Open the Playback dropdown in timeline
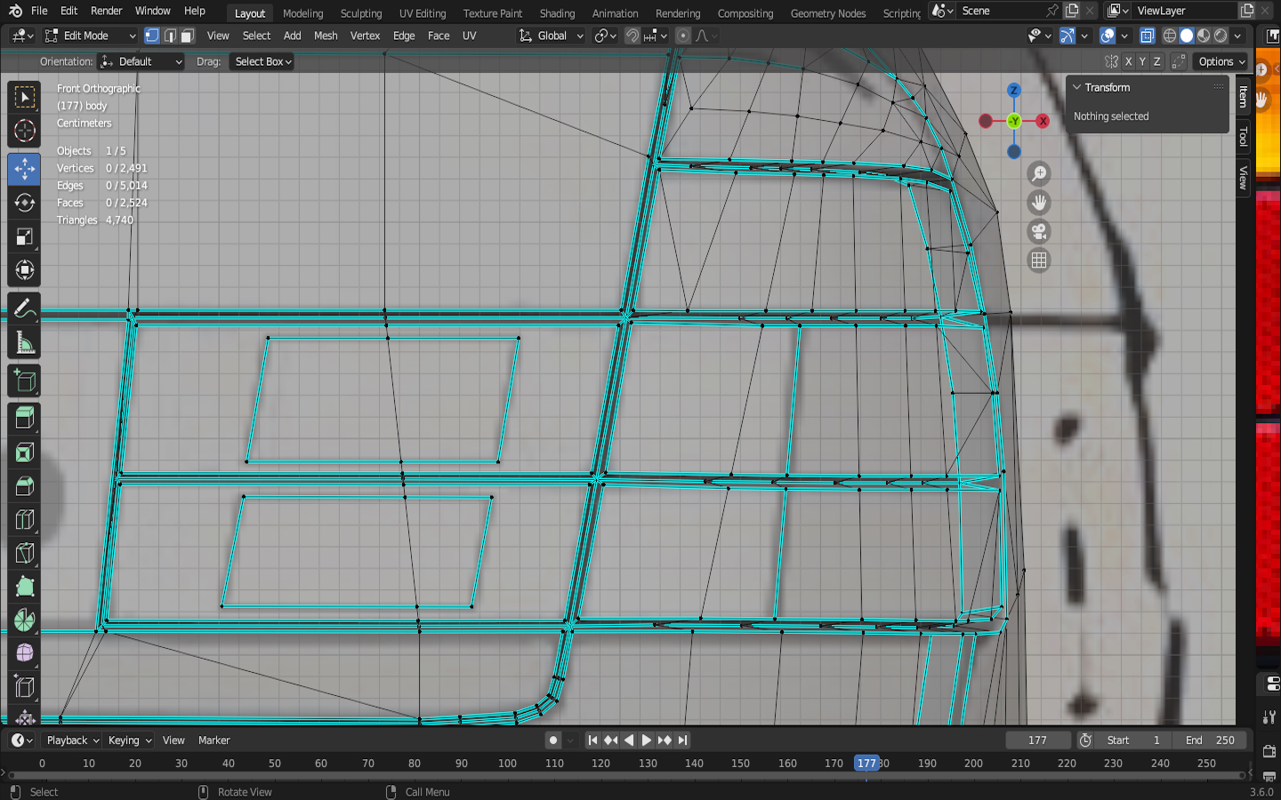Viewport: 1281px width, 800px height. pos(72,740)
